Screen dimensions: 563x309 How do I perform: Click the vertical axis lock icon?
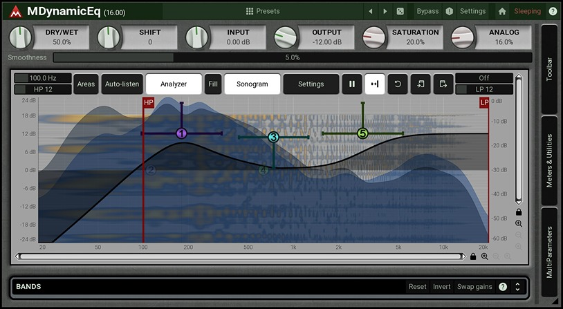point(519,212)
